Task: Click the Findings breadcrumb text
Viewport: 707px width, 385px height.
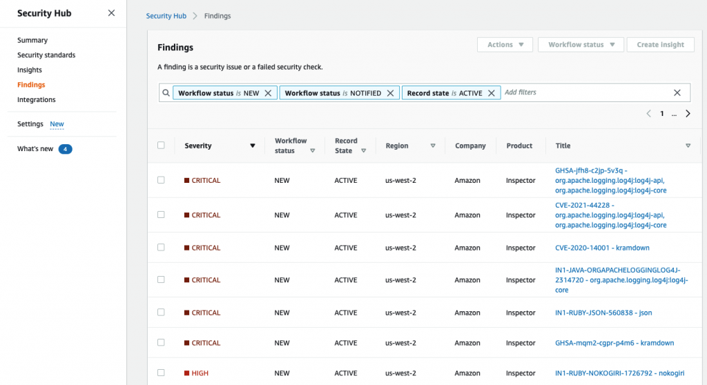Action: pos(217,16)
